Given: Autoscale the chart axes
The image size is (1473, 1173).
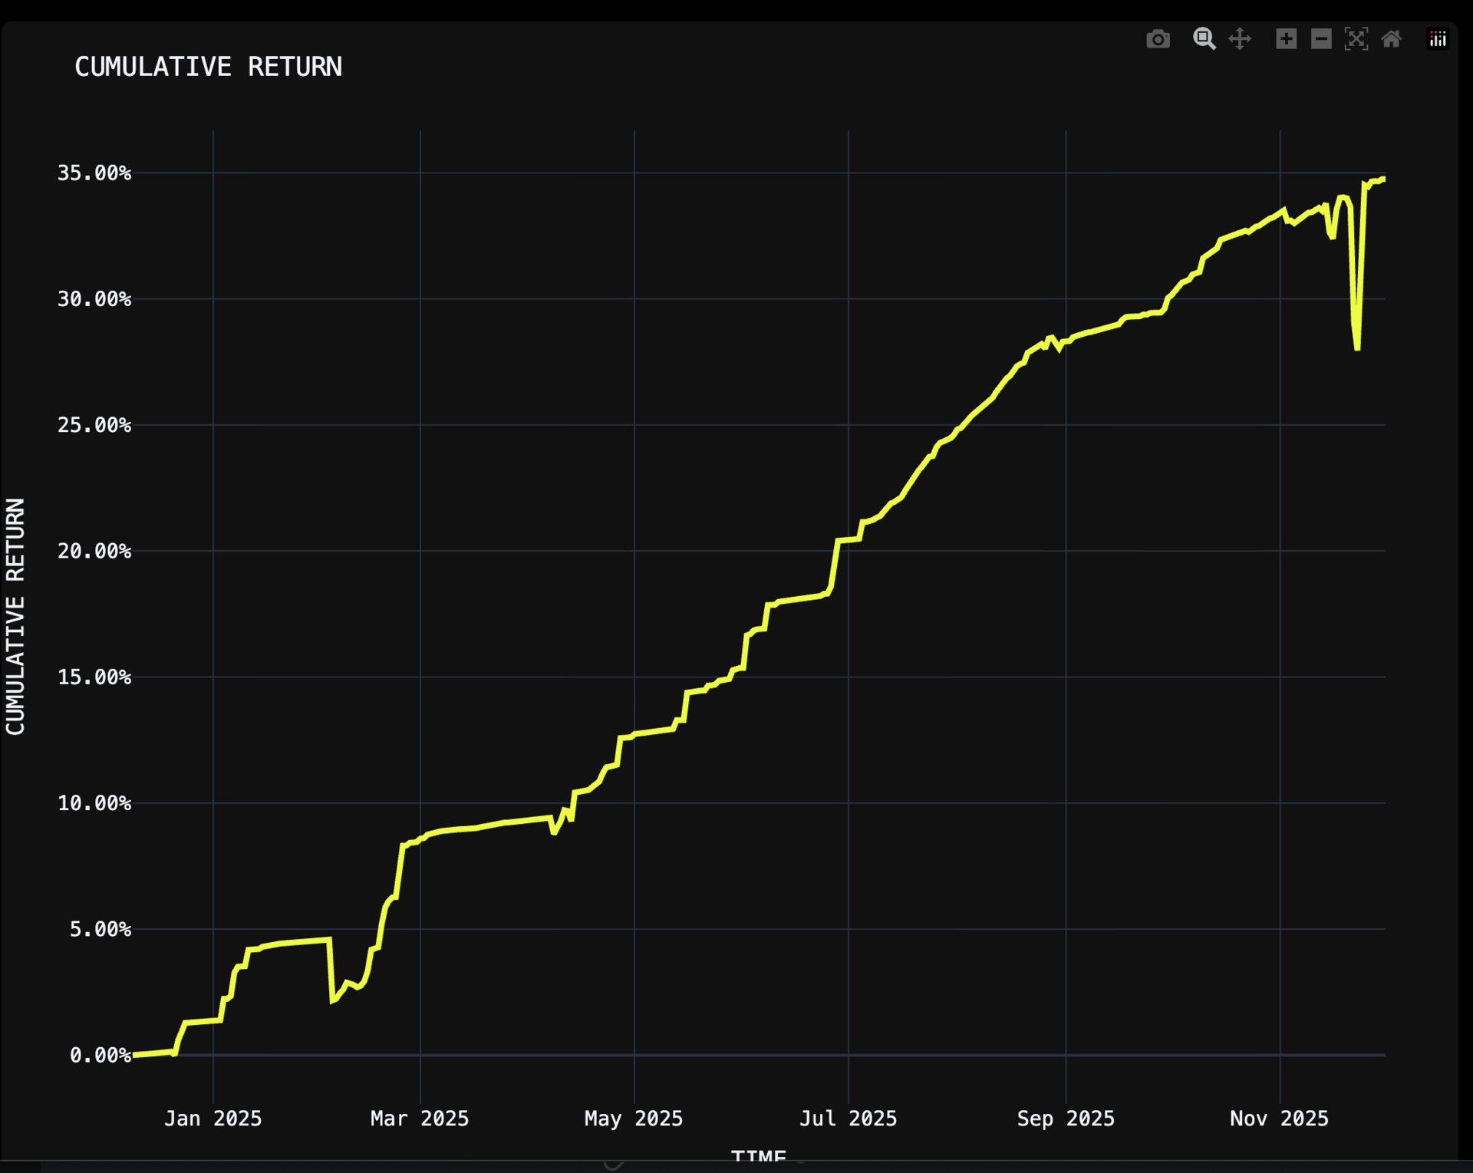Looking at the screenshot, I should pyautogui.click(x=1356, y=39).
